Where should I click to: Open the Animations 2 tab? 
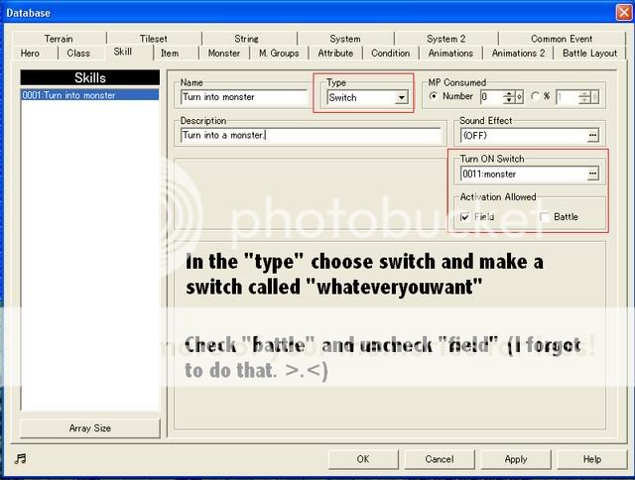coord(518,54)
